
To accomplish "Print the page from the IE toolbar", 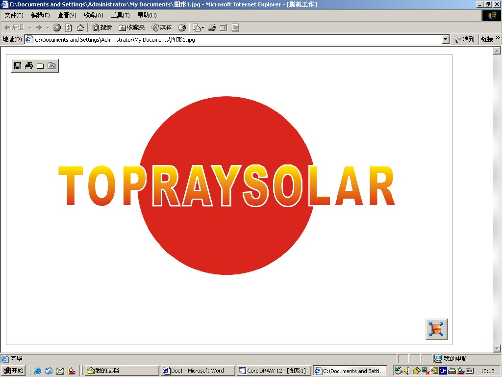I will click(x=212, y=27).
